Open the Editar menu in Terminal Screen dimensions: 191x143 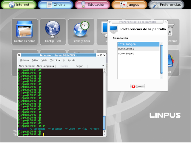pyautogui.click(x=35, y=60)
